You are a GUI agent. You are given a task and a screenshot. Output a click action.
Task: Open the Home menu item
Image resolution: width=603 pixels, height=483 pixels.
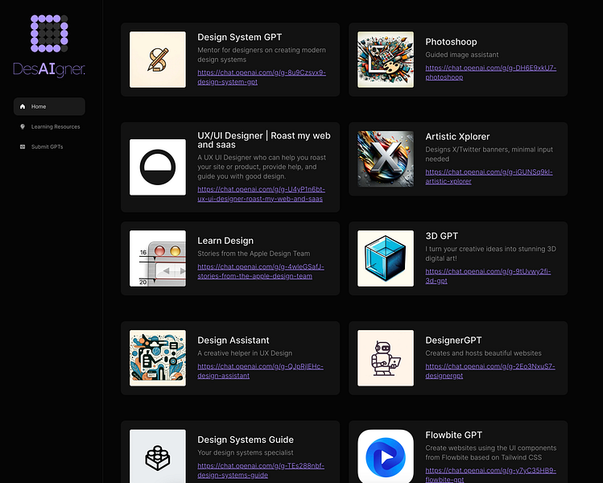49,106
